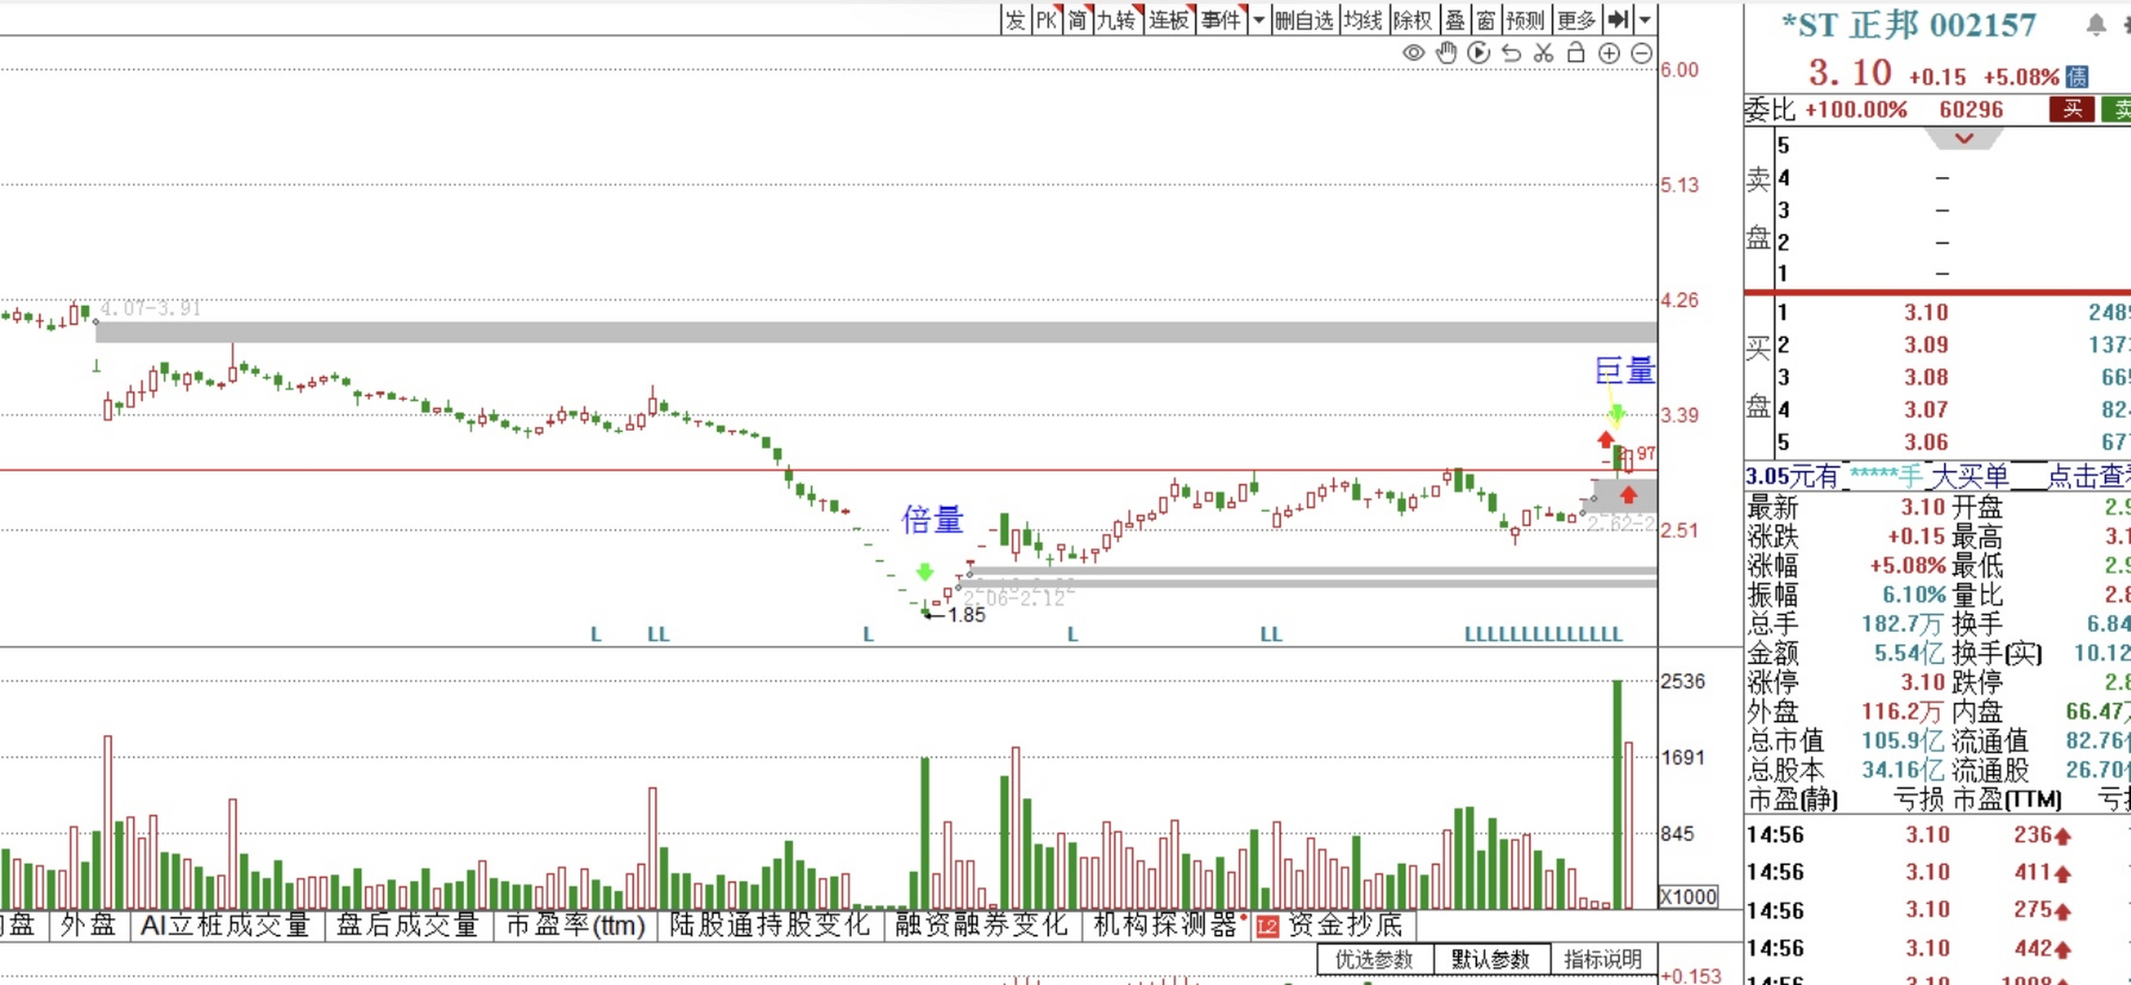Click the red 买 buy button
The image size is (2131, 985).
click(2072, 109)
